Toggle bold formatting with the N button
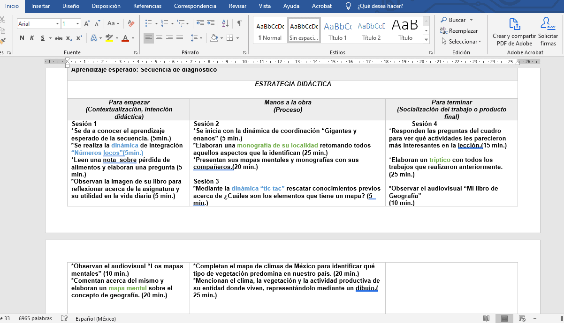 pos(22,38)
